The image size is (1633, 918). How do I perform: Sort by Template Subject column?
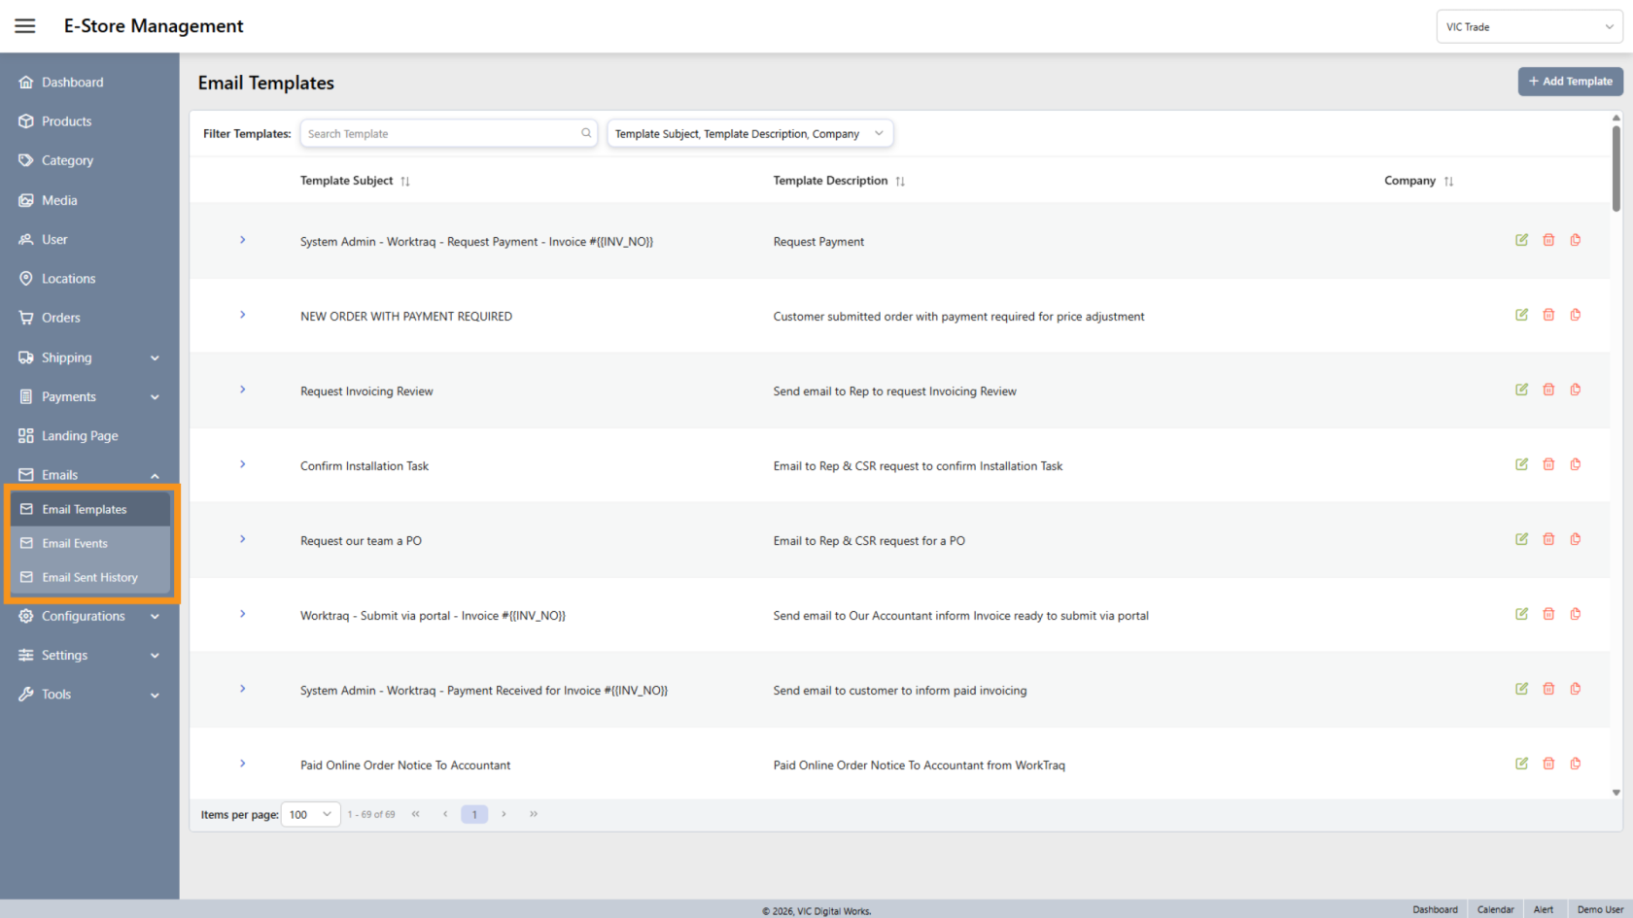[405, 182]
